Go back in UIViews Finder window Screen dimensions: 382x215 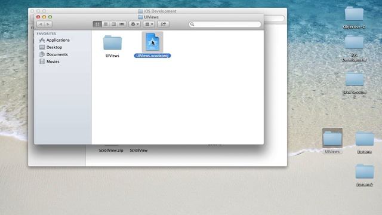coord(41,24)
